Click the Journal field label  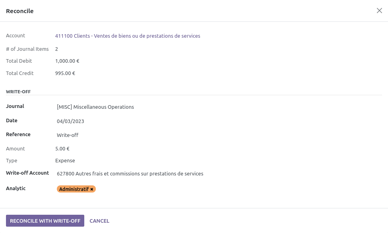click(15, 106)
